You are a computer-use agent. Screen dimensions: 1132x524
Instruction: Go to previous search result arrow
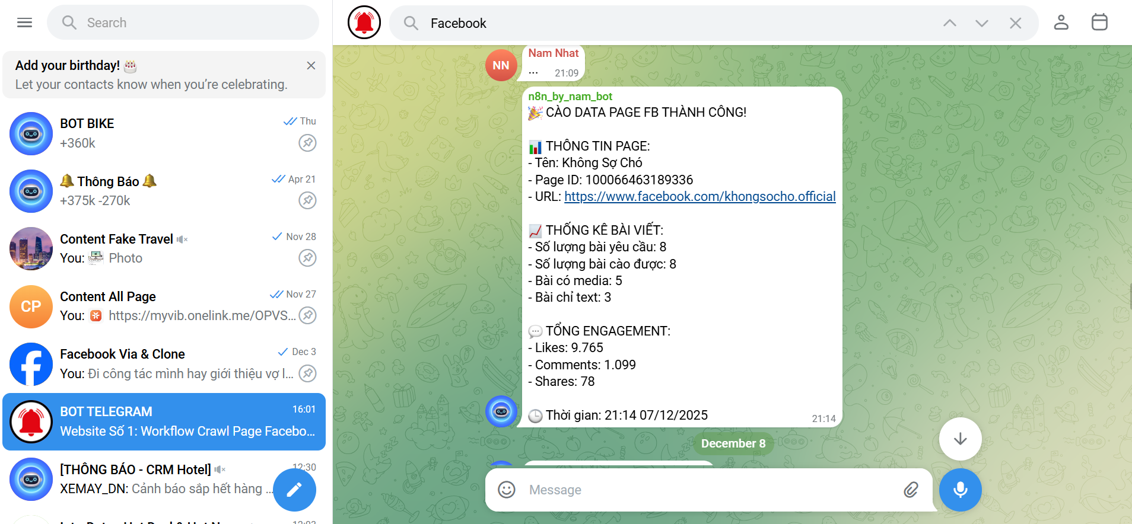pos(950,23)
